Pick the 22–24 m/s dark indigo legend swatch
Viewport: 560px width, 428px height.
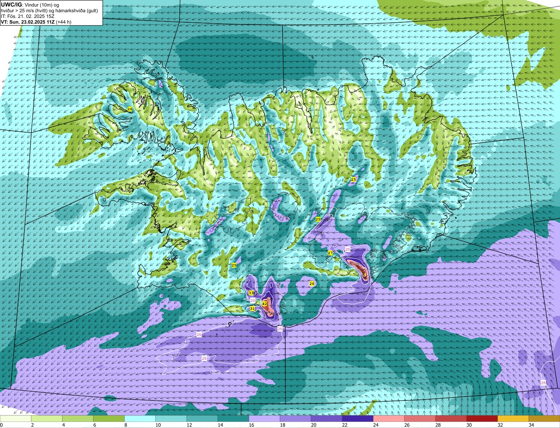357,419
